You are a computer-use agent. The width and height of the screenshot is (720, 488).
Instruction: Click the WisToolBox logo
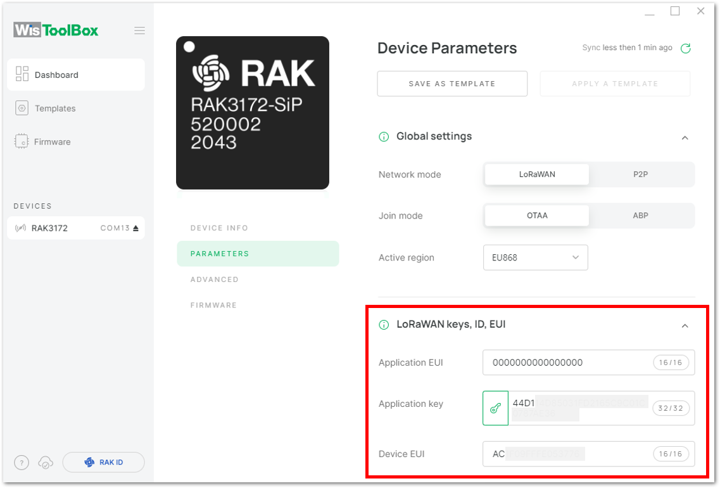coord(56,30)
